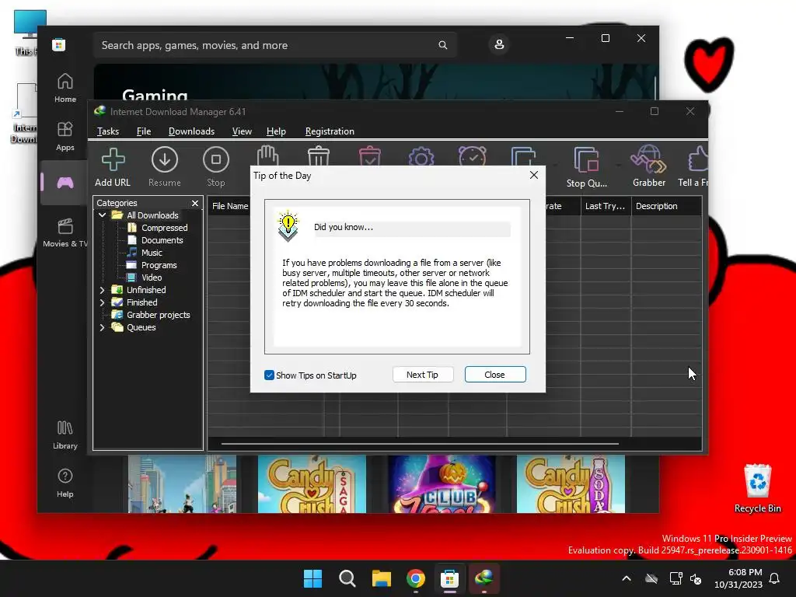Click the taskbar Search icon
The height and width of the screenshot is (597, 796).
point(347,578)
